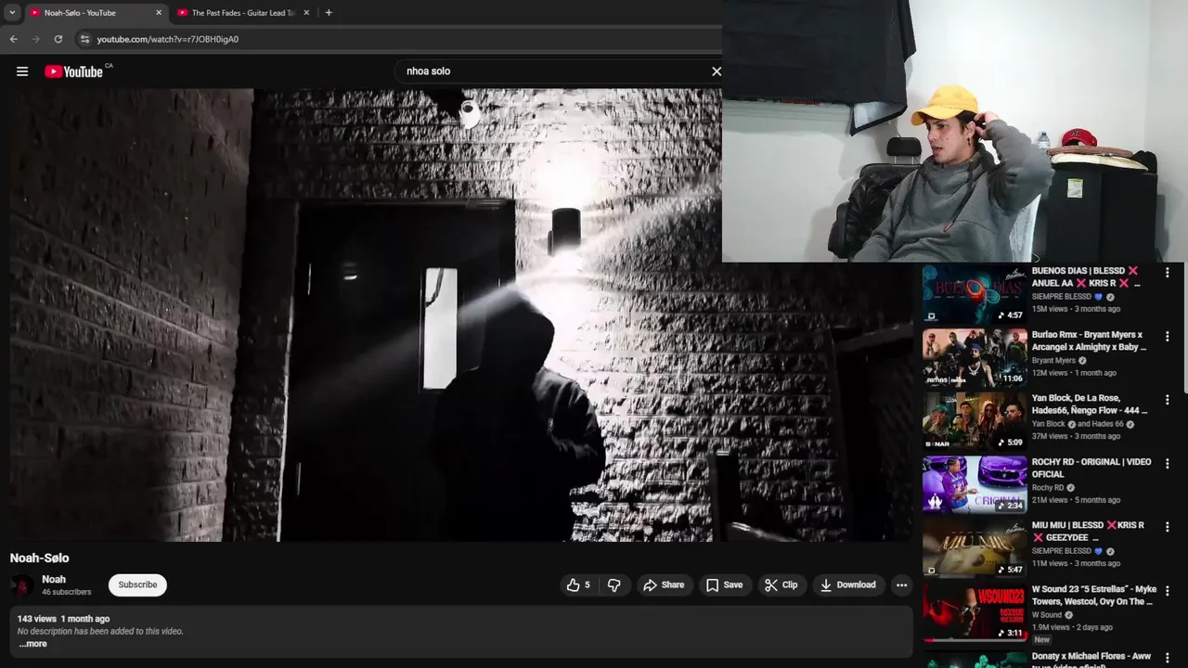
Task: Dislike the Noah-Sølo video
Action: [x=613, y=584]
